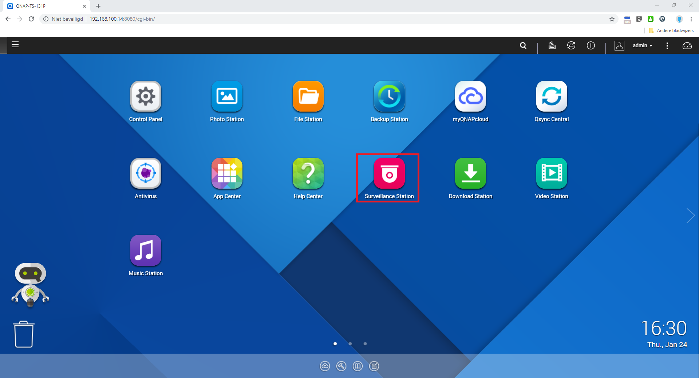
Task: Reload the browser page
Action: tap(31, 19)
